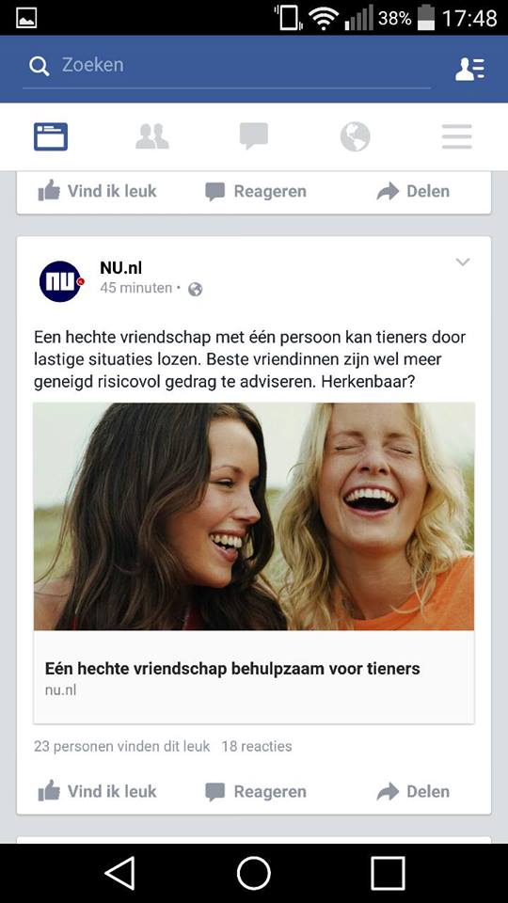
Task: Open the 'Eén hechte vriendschap behulpzaam' headline
Action: 232,669
